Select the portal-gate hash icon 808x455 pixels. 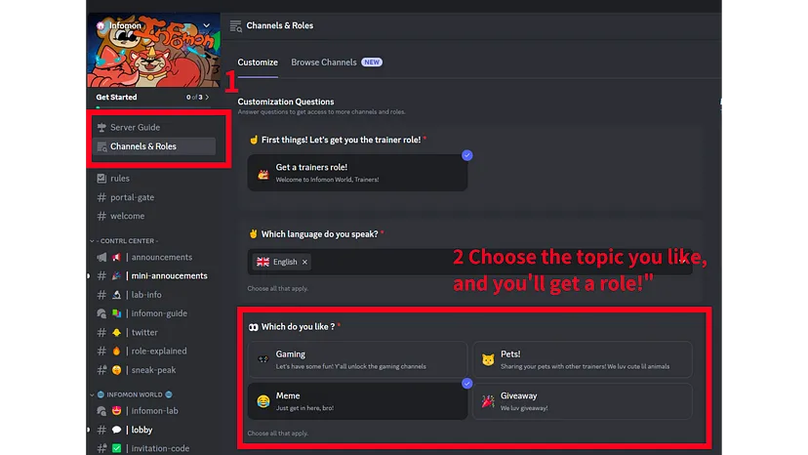(101, 197)
